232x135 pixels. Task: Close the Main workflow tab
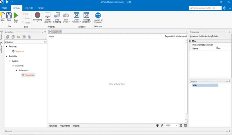pos(60,32)
